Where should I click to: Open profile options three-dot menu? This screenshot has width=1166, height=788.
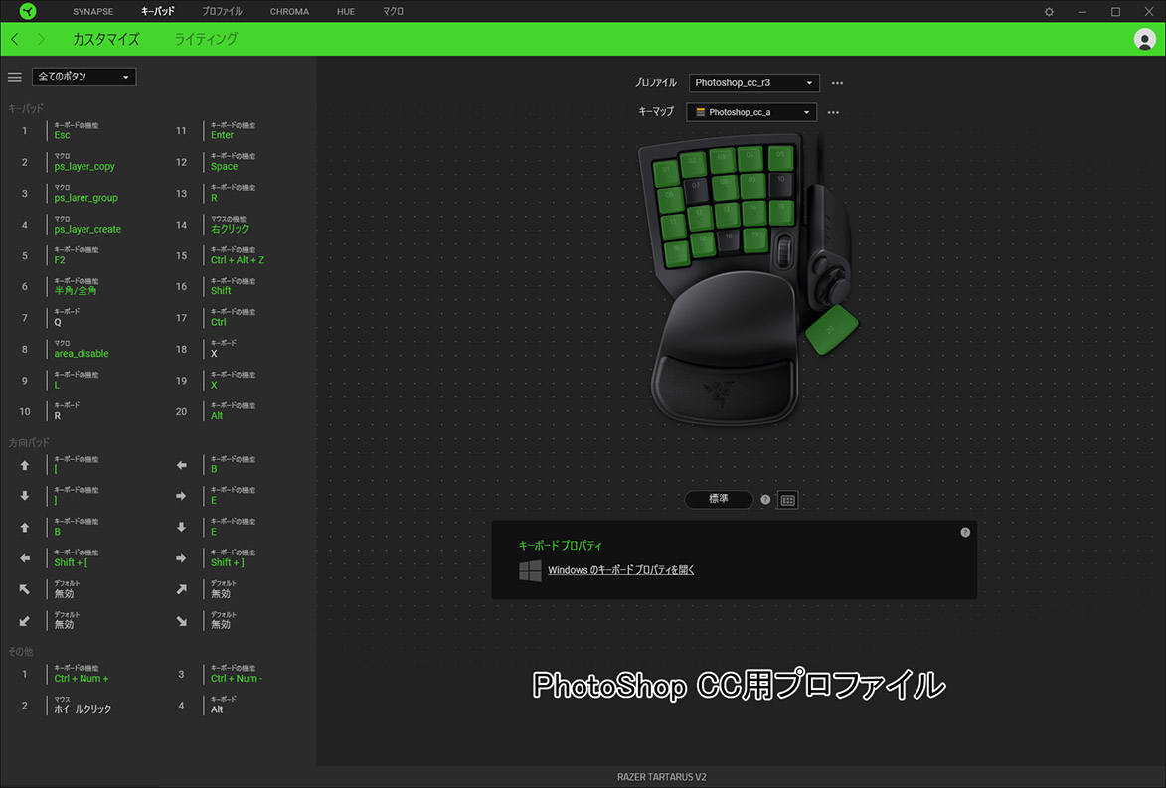click(837, 83)
